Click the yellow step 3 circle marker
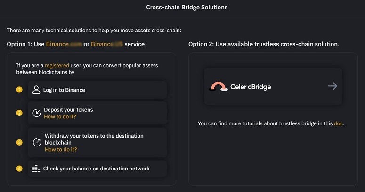 tap(19, 142)
